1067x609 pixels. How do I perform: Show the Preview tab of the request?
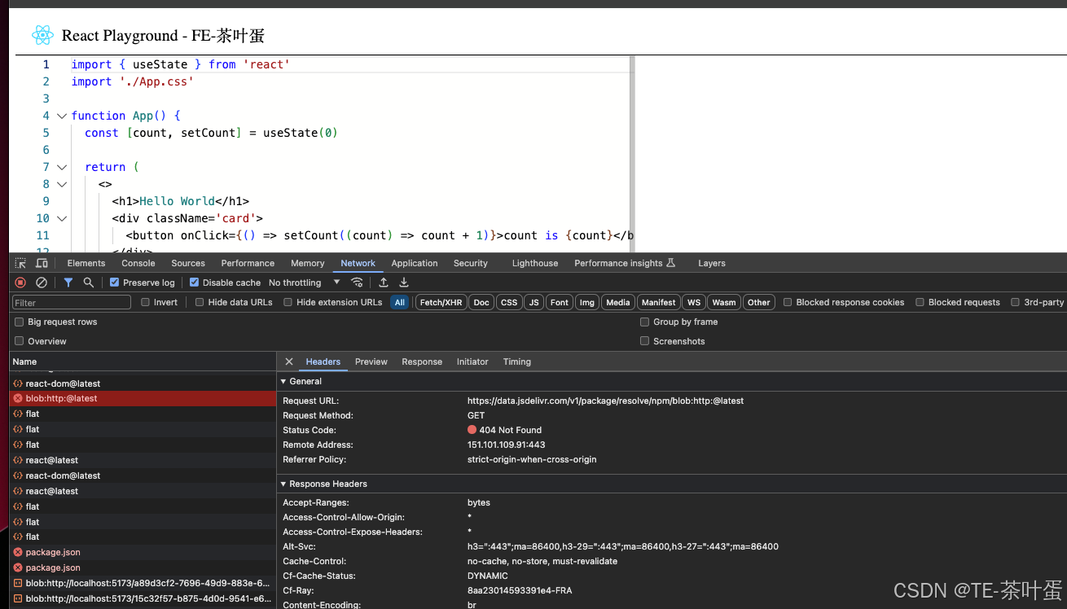371,361
